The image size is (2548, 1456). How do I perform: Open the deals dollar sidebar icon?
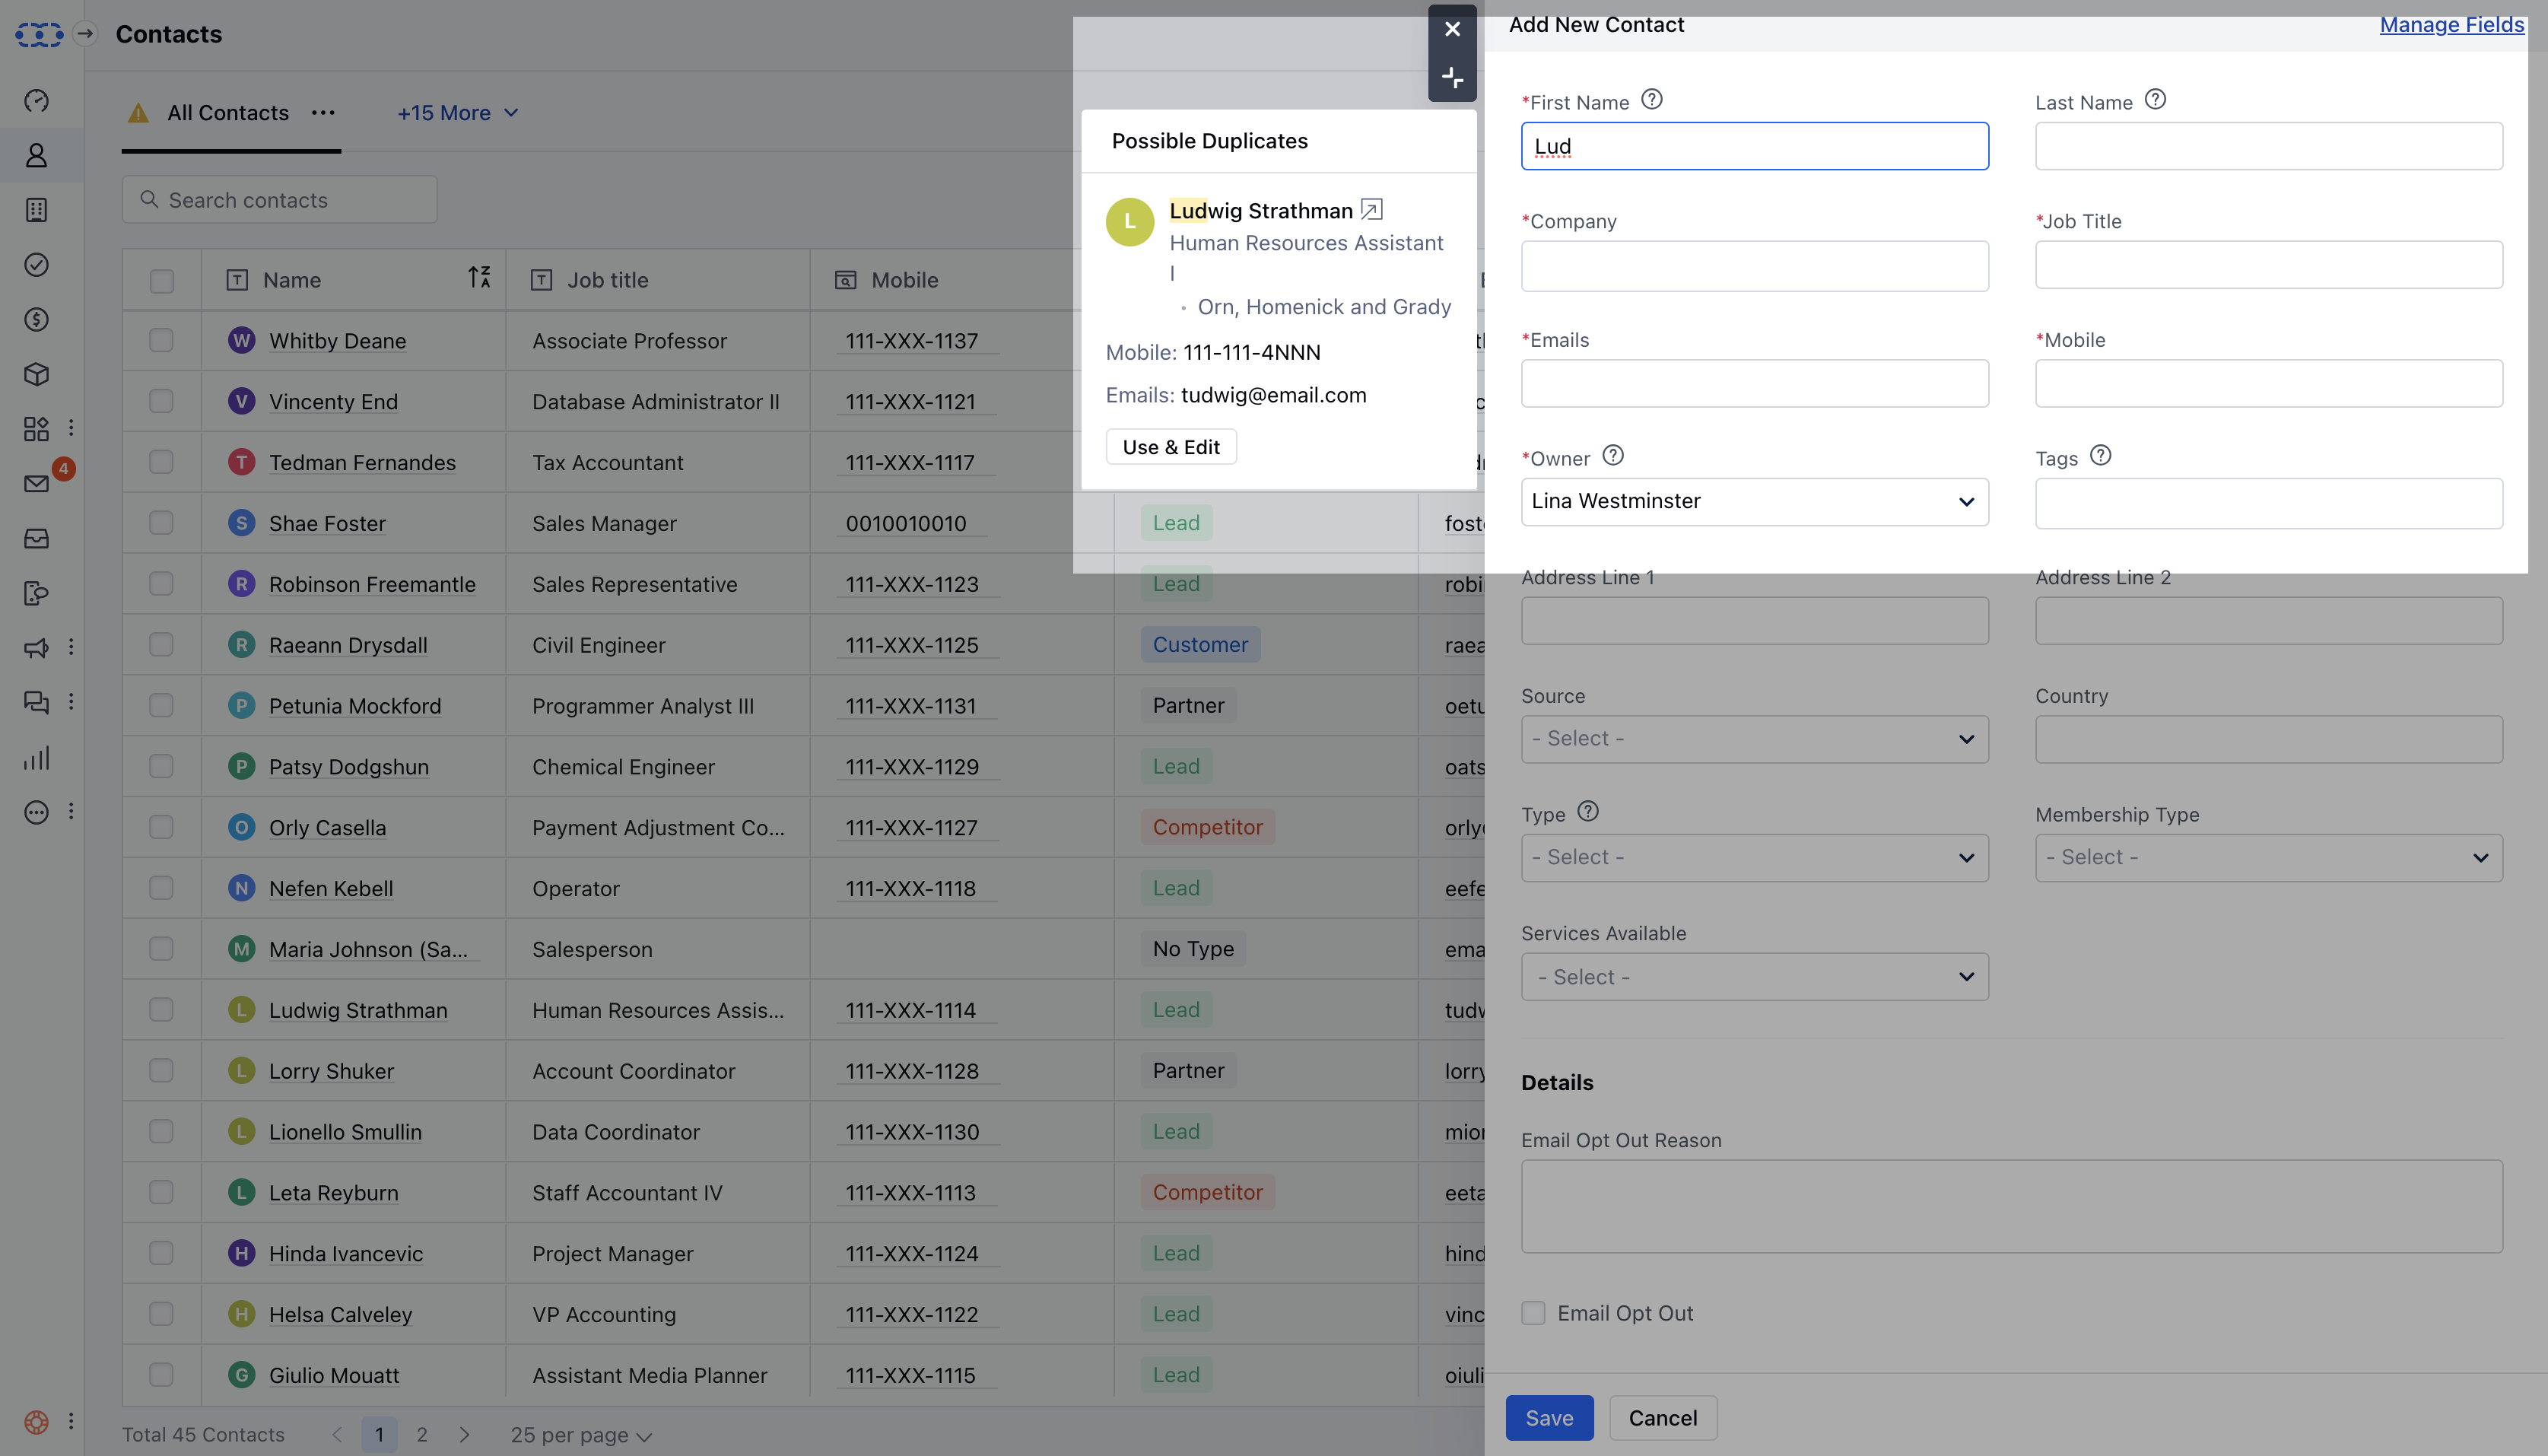(37, 320)
